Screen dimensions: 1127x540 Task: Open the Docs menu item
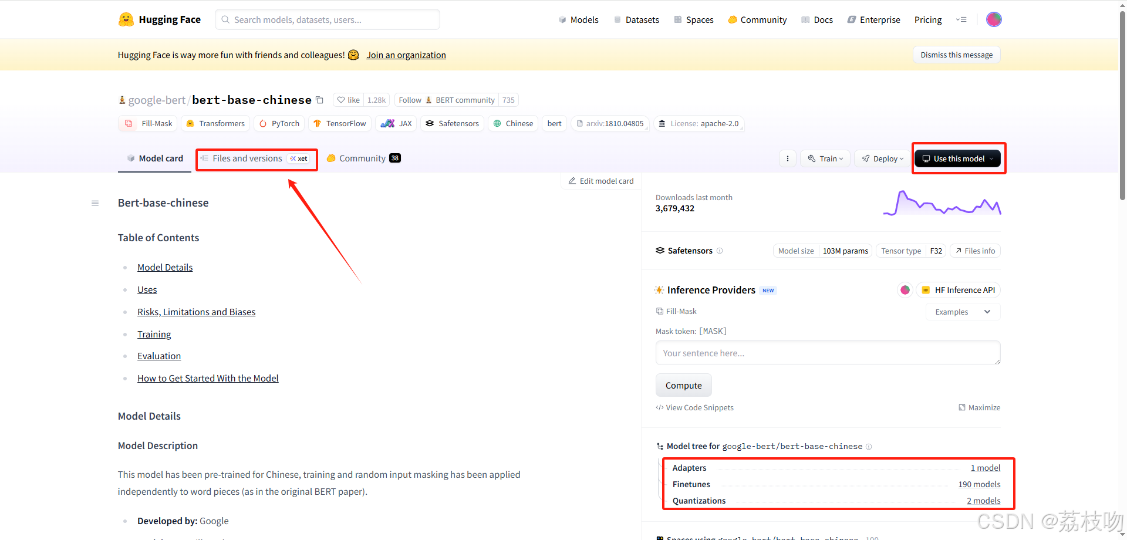(x=817, y=19)
